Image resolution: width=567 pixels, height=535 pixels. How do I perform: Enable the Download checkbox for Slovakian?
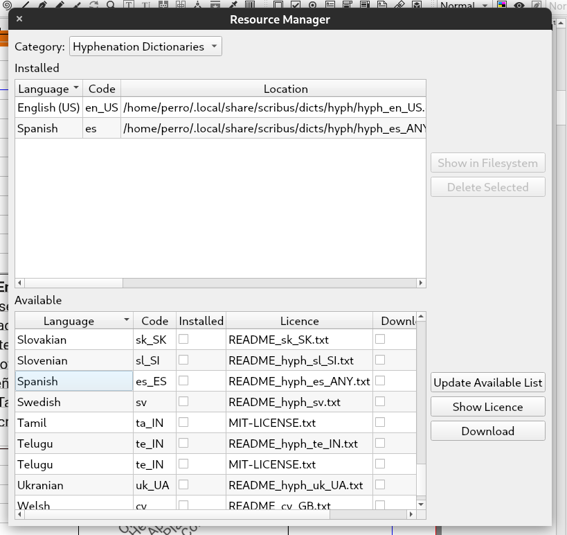(x=380, y=340)
